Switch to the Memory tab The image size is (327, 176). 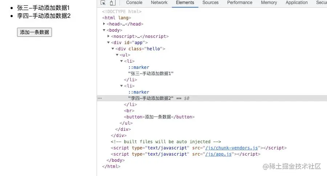click(269, 3)
